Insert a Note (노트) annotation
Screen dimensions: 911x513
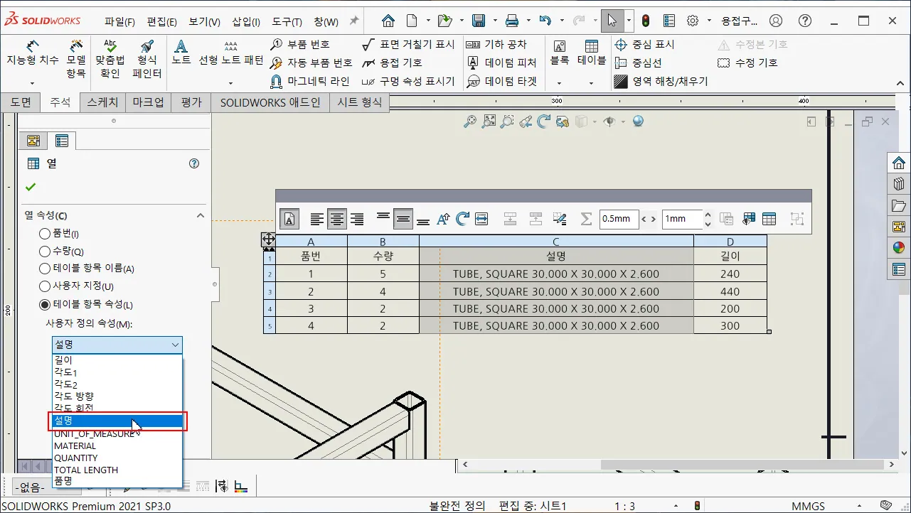pyautogui.click(x=181, y=53)
